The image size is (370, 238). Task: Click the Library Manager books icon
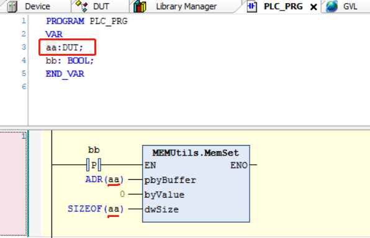pos(140,6)
